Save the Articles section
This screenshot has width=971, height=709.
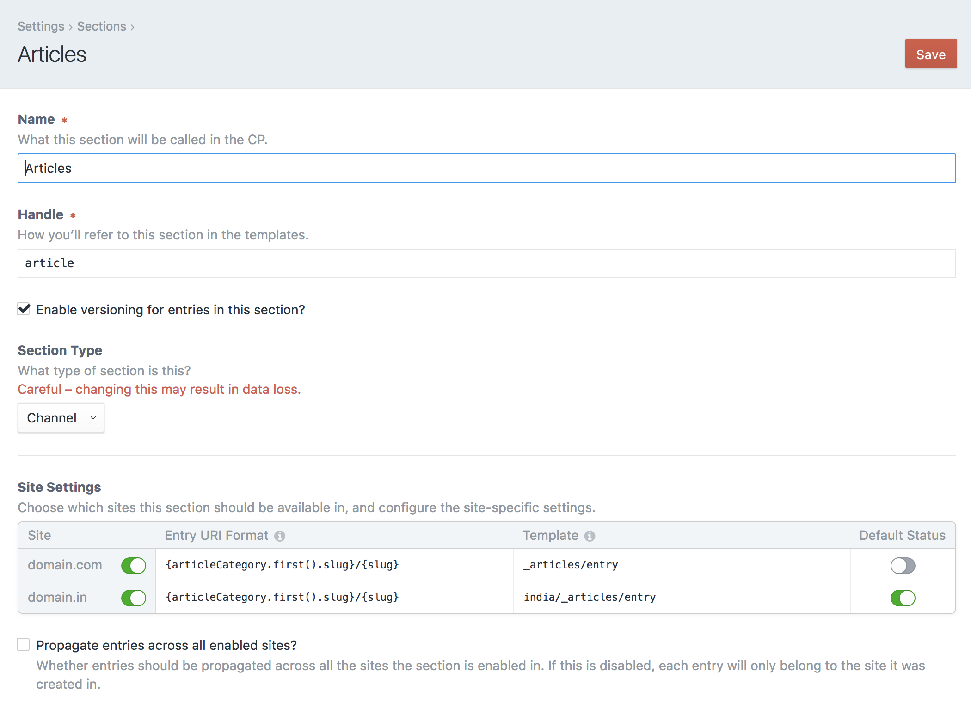point(930,54)
